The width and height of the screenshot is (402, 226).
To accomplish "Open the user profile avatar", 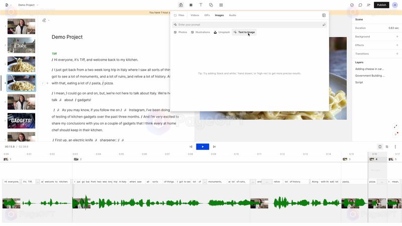I will point(395,5).
